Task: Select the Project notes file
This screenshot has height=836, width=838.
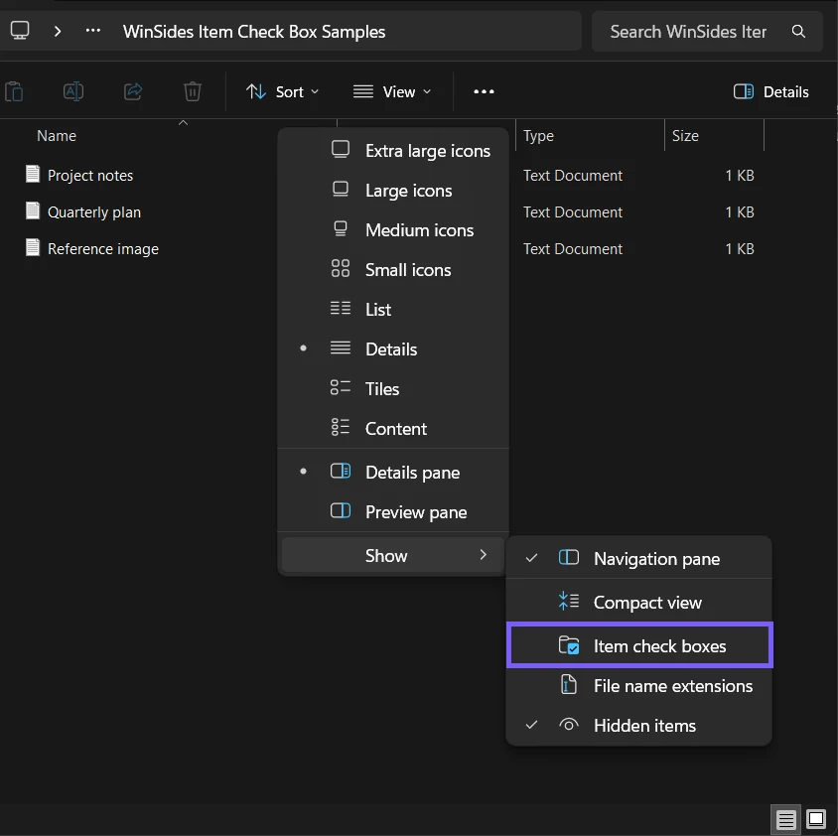Action: pyautogui.click(x=90, y=176)
